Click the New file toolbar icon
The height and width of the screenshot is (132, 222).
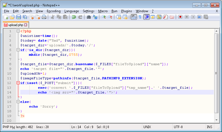point(6,17)
